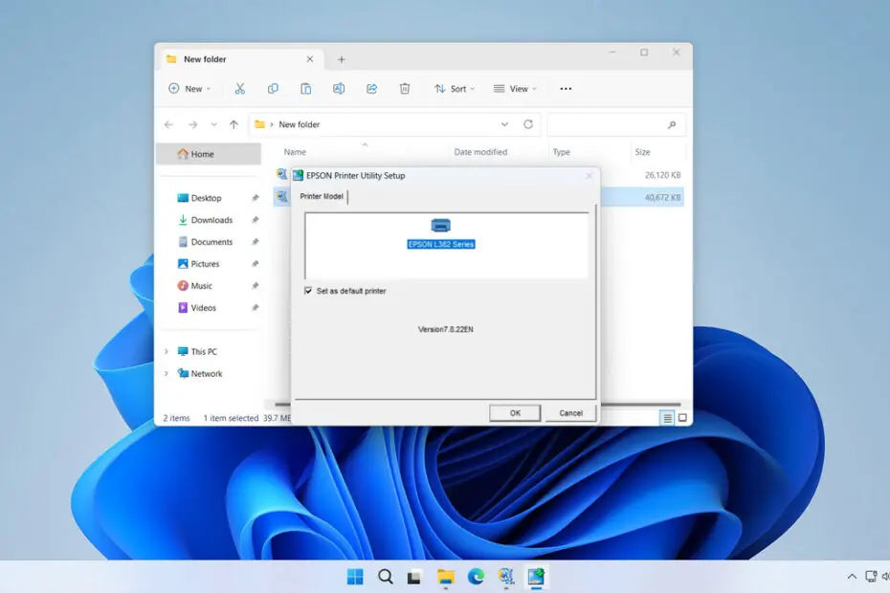Open taskbar Search

pyautogui.click(x=386, y=577)
